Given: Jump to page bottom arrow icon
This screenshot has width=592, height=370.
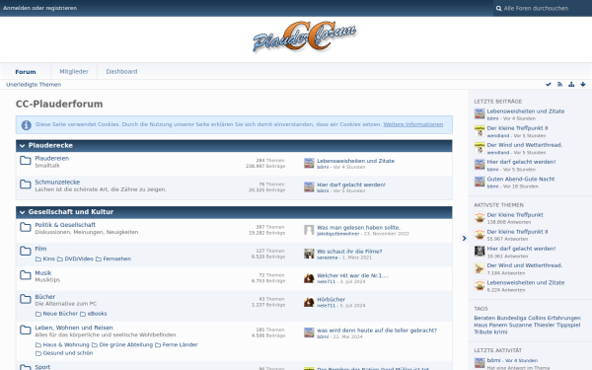Looking at the screenshot, I should [583, 85].
